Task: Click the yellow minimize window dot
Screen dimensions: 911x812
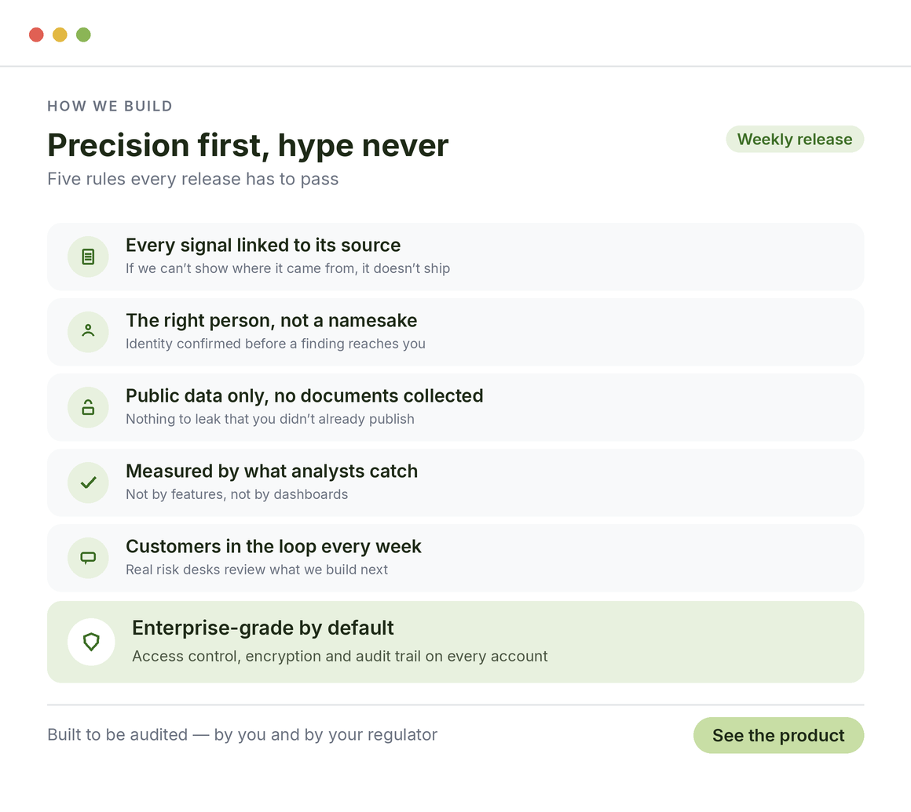Action: tap(60, 35)
